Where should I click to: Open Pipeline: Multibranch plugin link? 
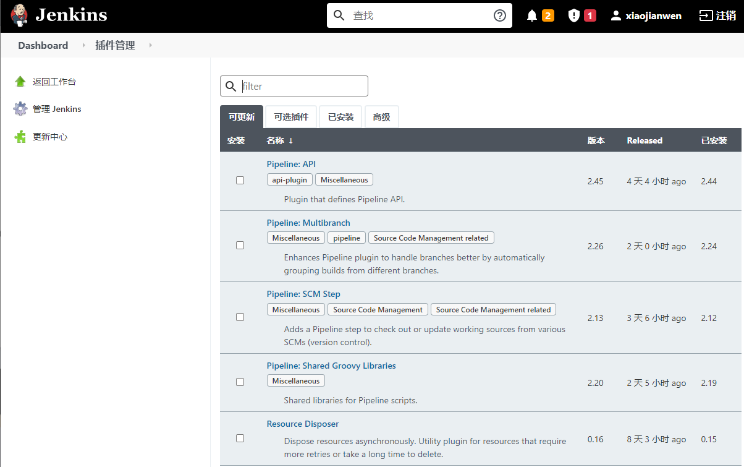tap(308, 223)
